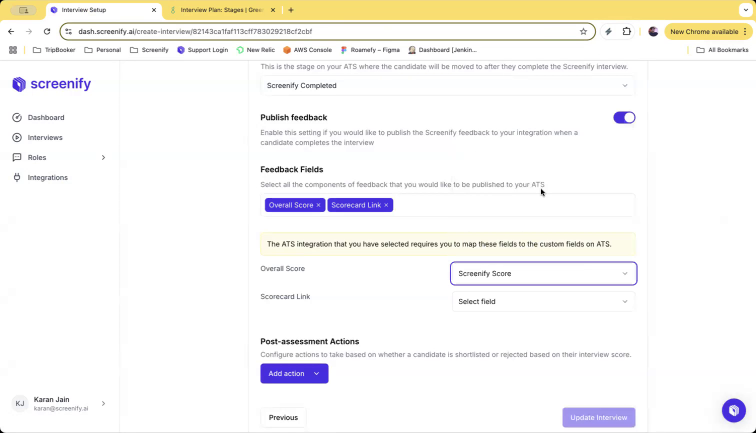Click the Publish feedback heading
This screenshot has height=433, width=756.
pos(293,117)
